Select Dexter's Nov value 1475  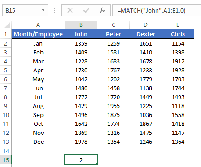pos(145,133)
